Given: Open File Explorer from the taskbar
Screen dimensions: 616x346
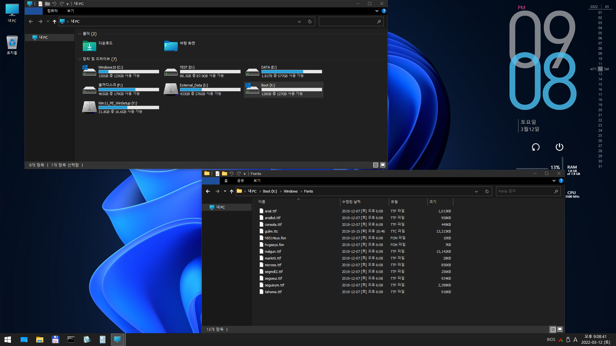Looking at the screenshot, I should pyautogui.click(x=39, y=339).
